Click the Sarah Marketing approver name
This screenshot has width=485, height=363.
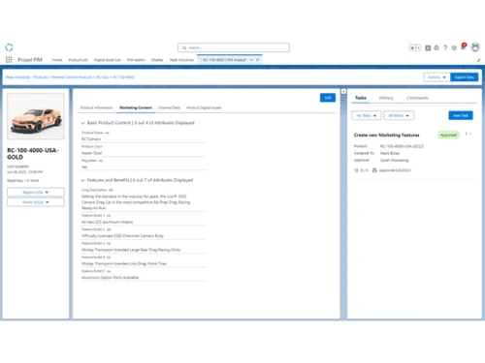point(395,160)
